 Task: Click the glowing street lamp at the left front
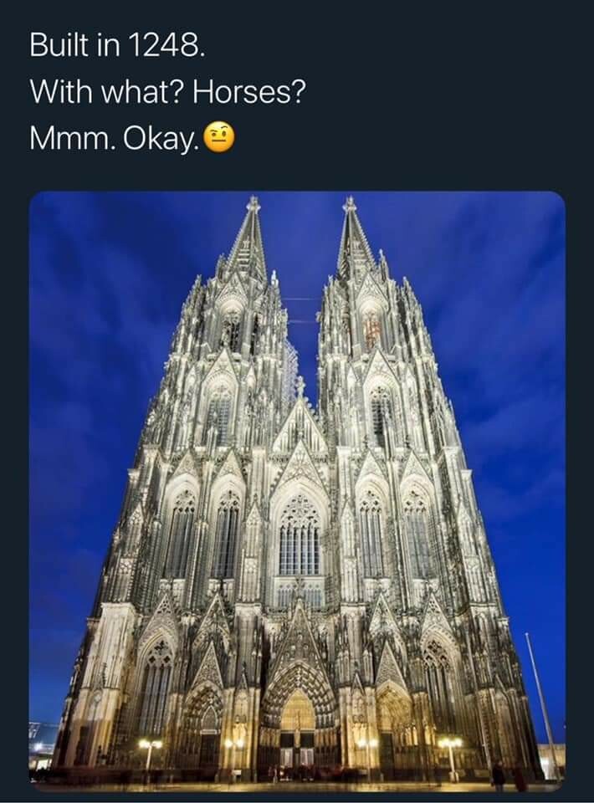coord(150,744)
